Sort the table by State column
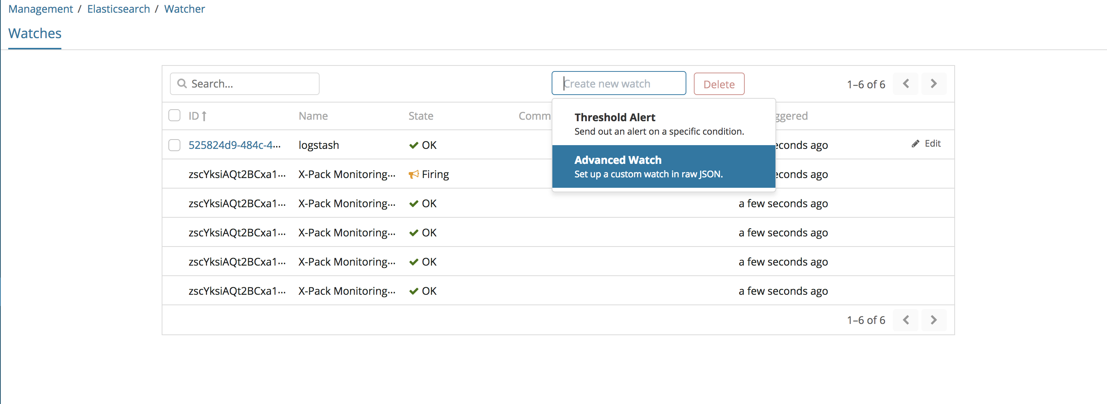 pos(420,116)
